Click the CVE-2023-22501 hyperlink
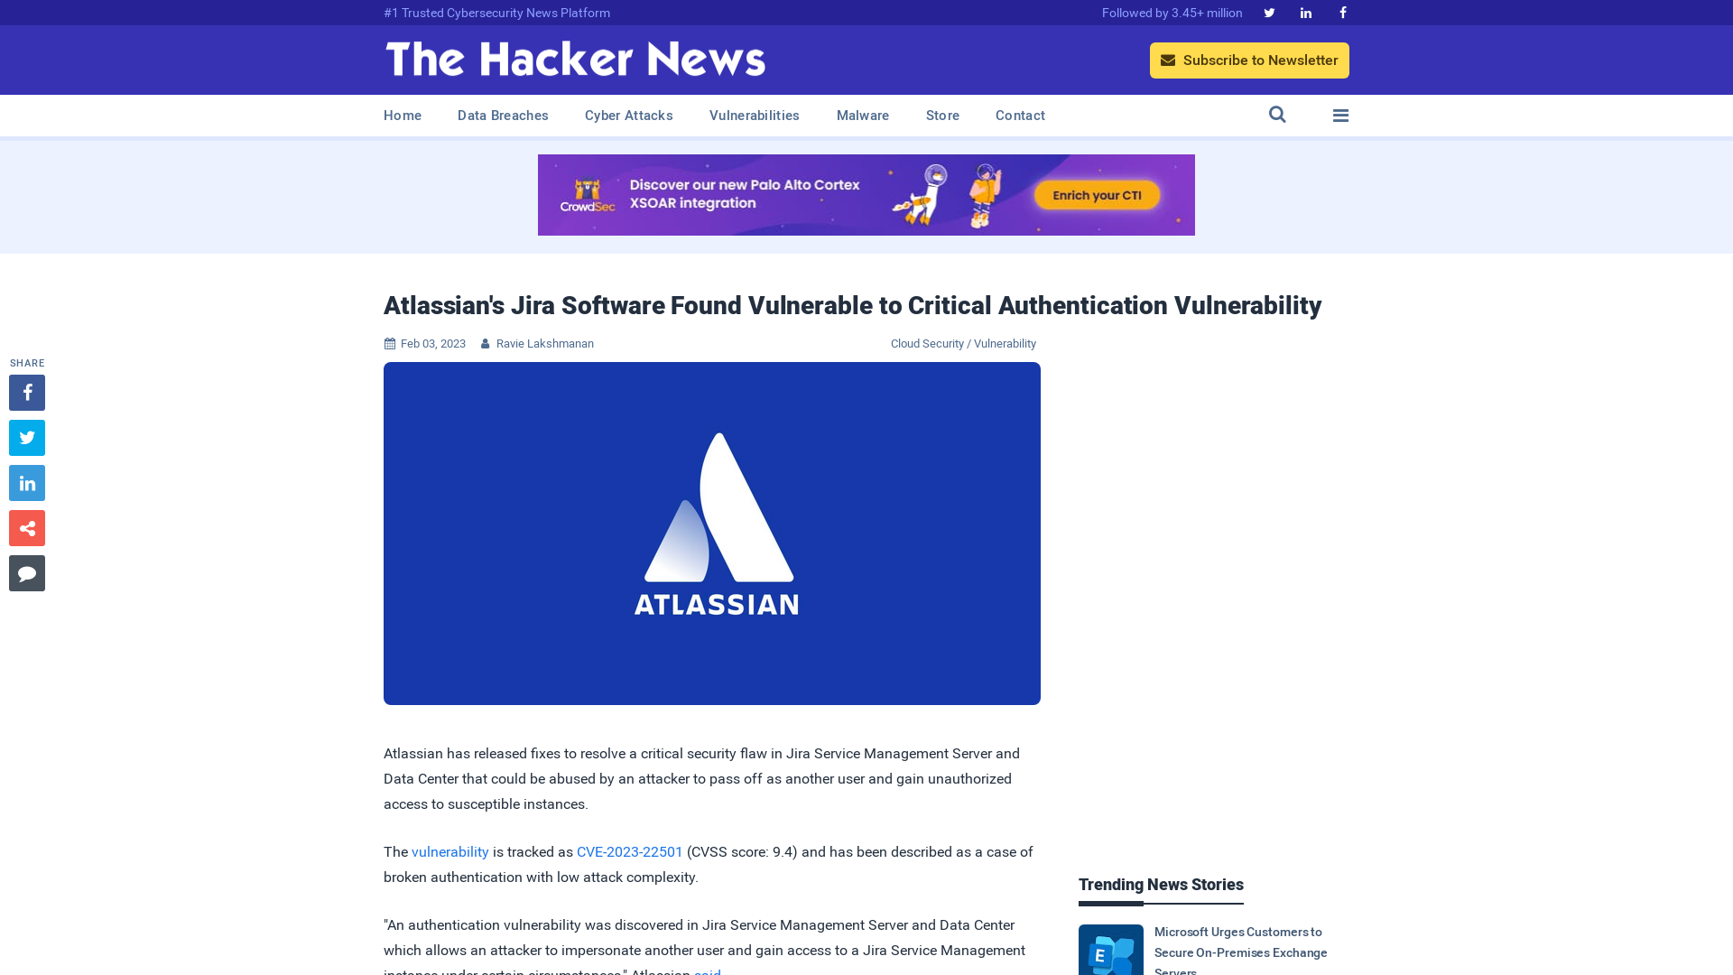 (628, 851)
